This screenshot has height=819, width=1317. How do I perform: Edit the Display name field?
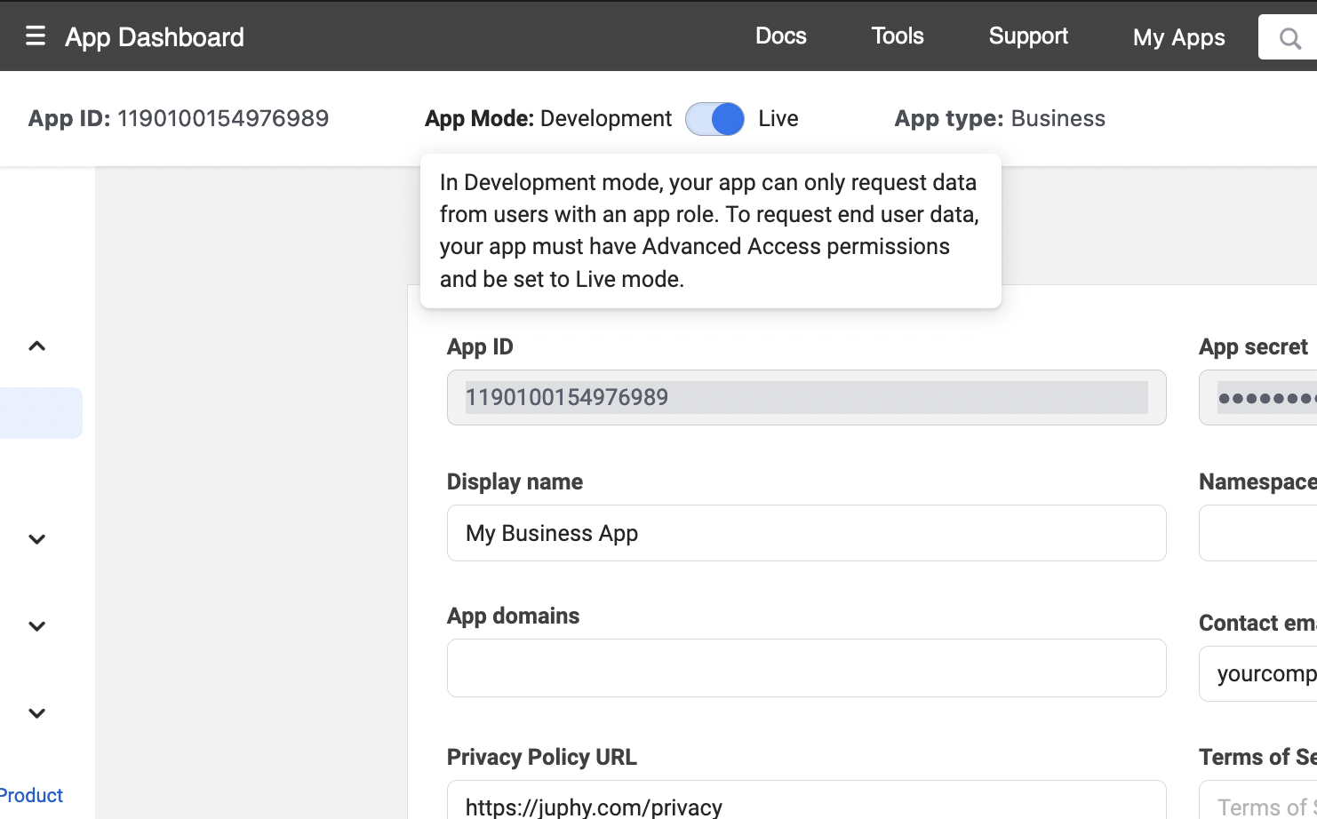pos(806,533)
